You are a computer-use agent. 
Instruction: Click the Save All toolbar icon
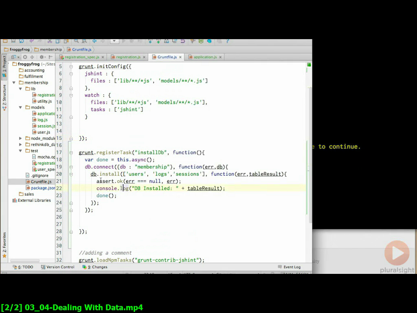(13, 41)
